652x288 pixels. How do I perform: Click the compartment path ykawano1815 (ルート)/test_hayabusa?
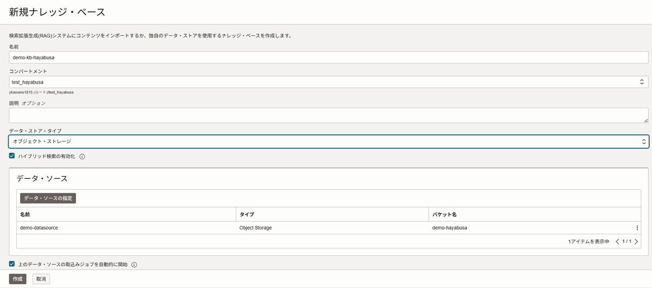click(41, 92)
